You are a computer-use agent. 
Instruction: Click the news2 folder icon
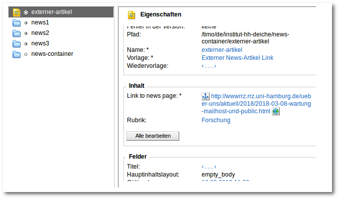pyautogui.click(x=16, y=33)
